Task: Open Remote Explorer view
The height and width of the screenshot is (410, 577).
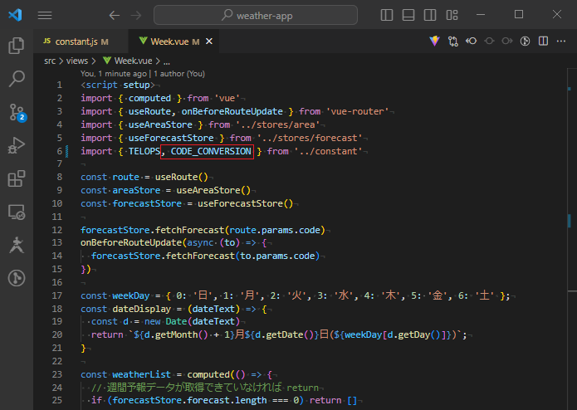Action: 17,212
